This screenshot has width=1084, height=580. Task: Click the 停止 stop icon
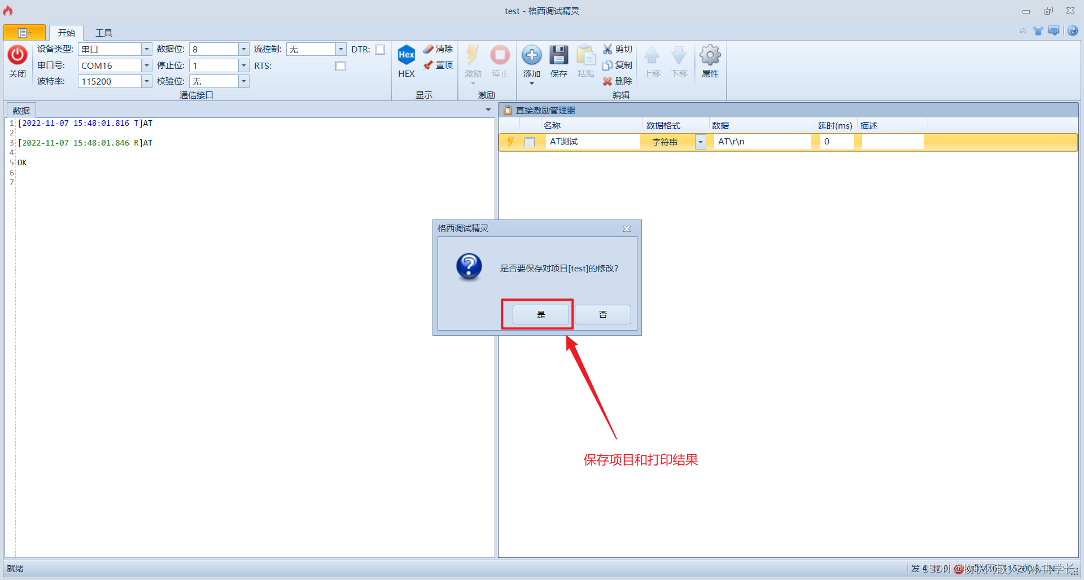click(x=500, y=55)
